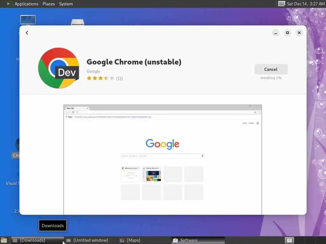This screenshot has width=326, height=244.
Task: Select the drive icon on desktop
Action: tap(78, 22)
